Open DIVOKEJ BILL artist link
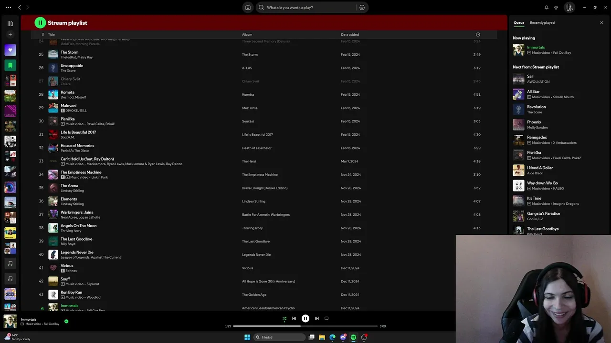 pos(76,111)
